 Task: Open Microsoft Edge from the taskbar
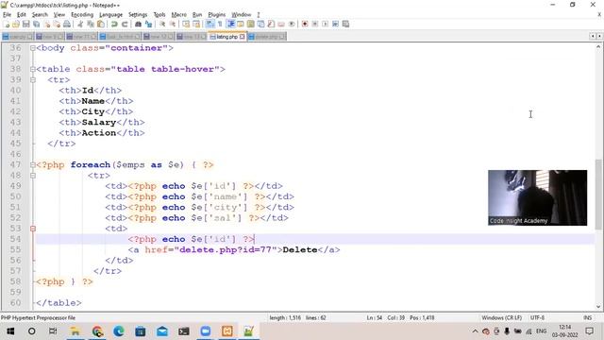tap(119, 331)
